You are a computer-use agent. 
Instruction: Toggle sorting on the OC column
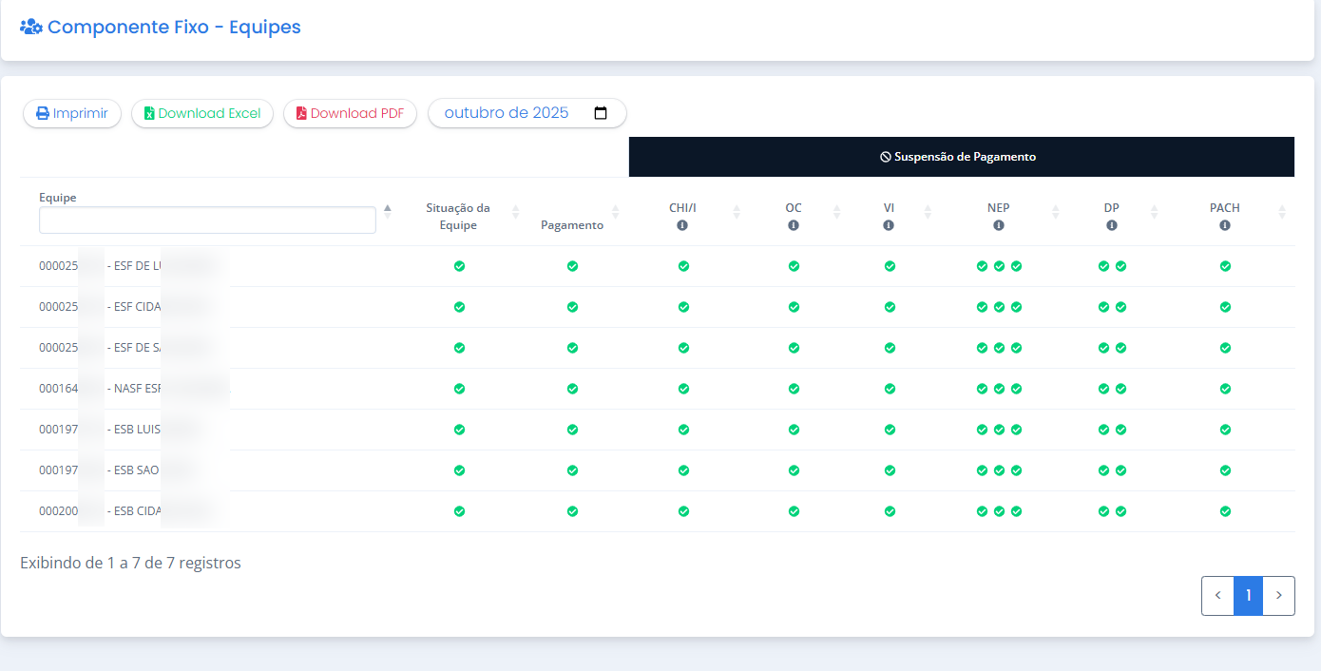[836, 212]
